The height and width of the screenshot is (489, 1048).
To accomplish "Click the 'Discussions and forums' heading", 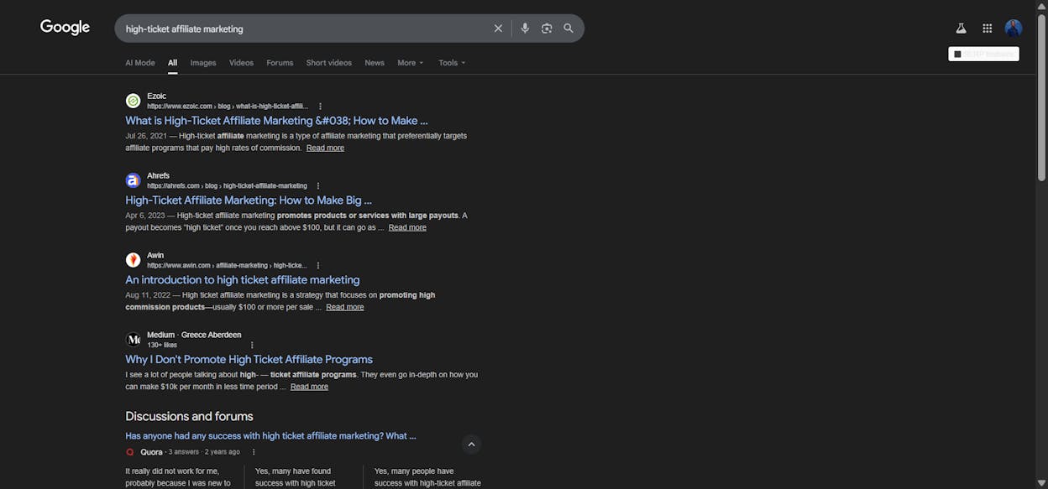I will coord(189,417).
